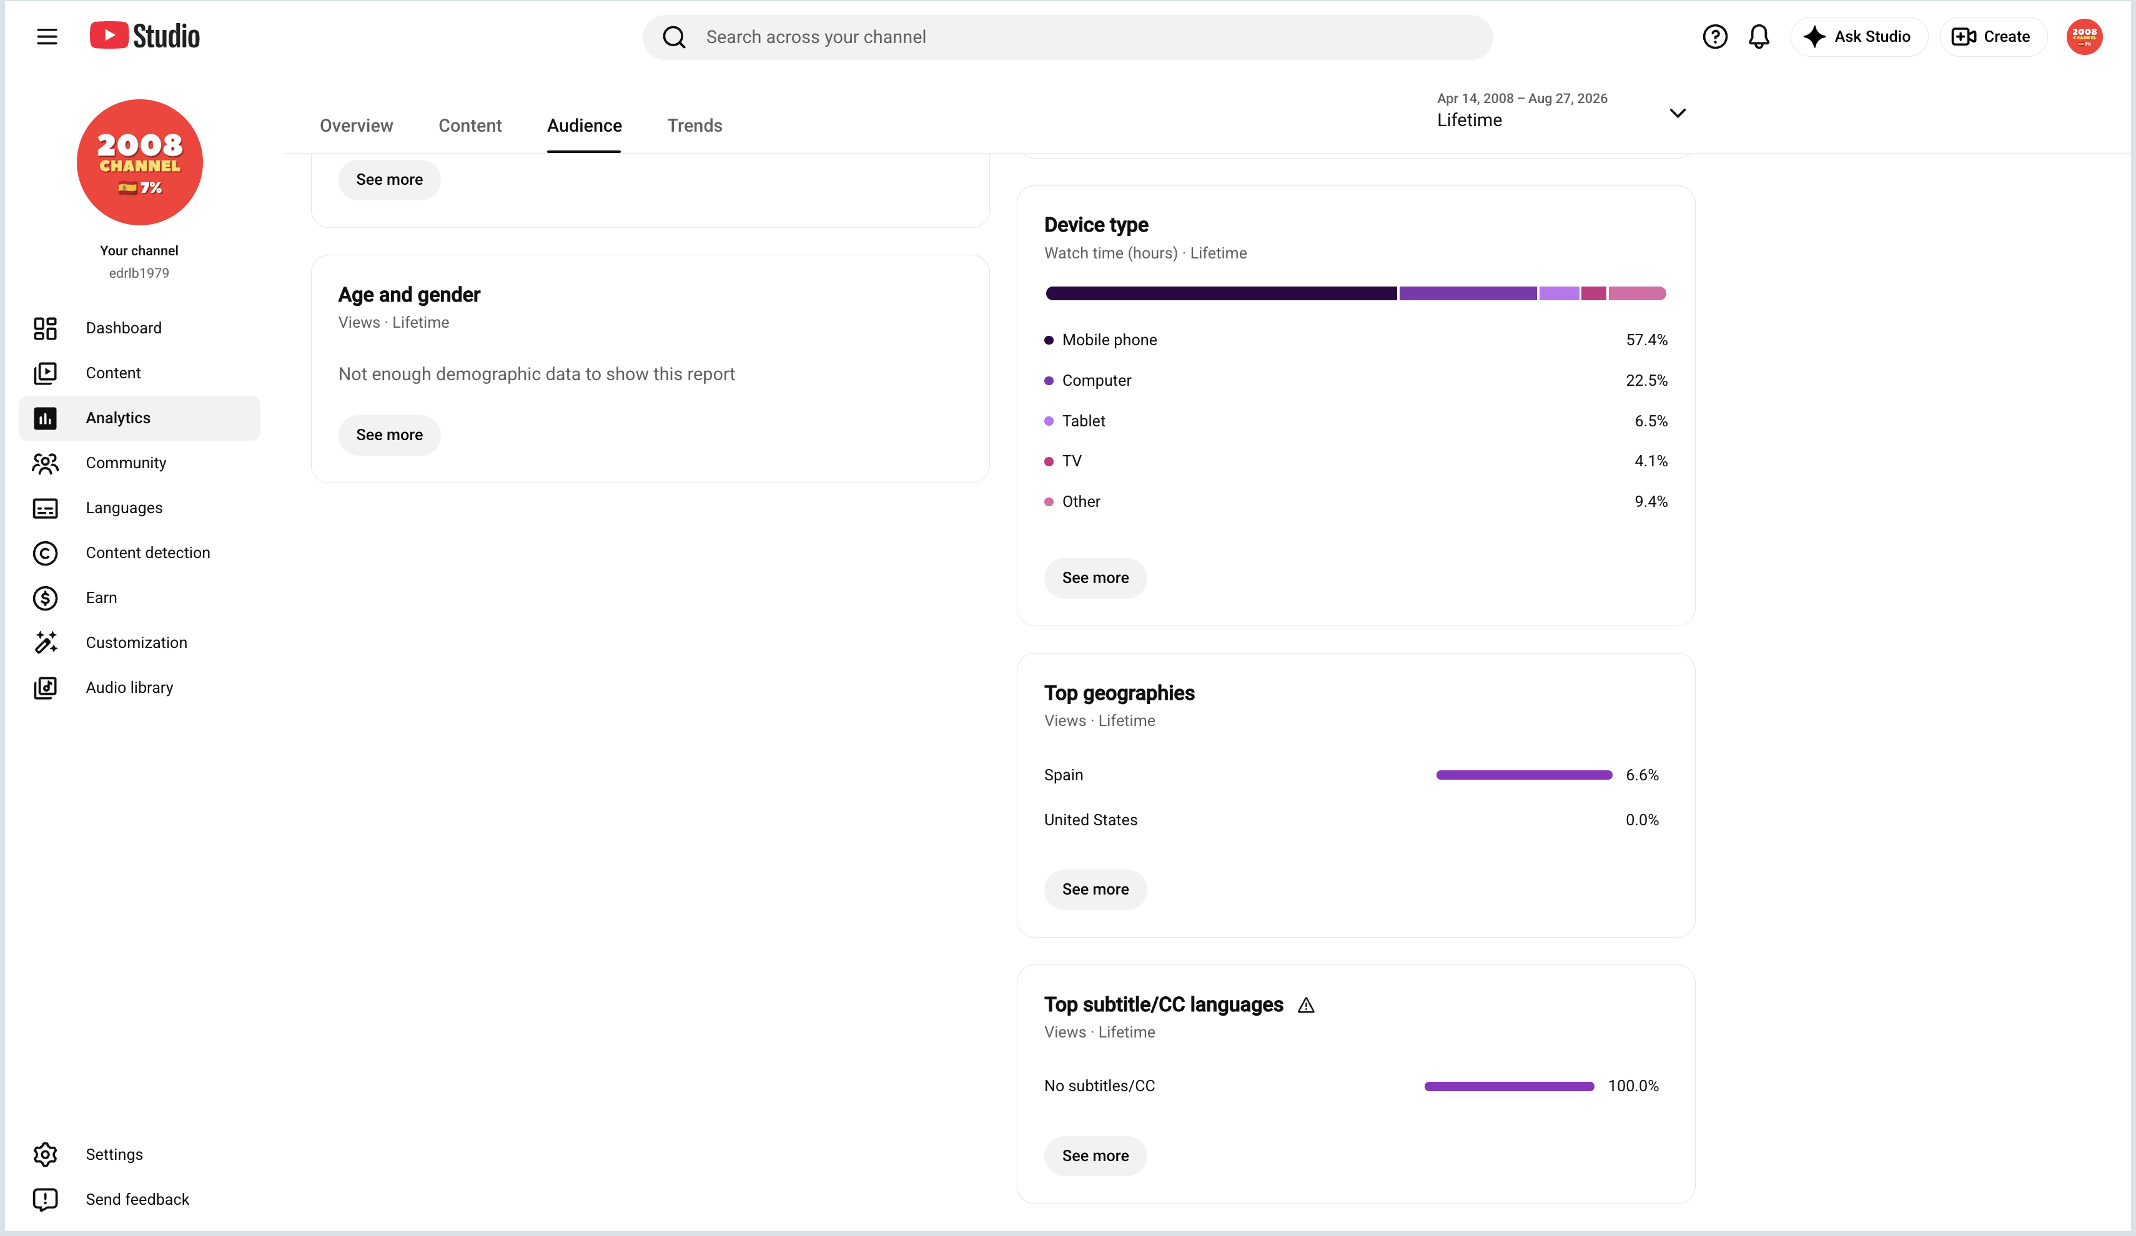The width and height of the screenshot is (2136, 1236).
Task: Click the Search across your channel field
Action: click(1067, 36)
